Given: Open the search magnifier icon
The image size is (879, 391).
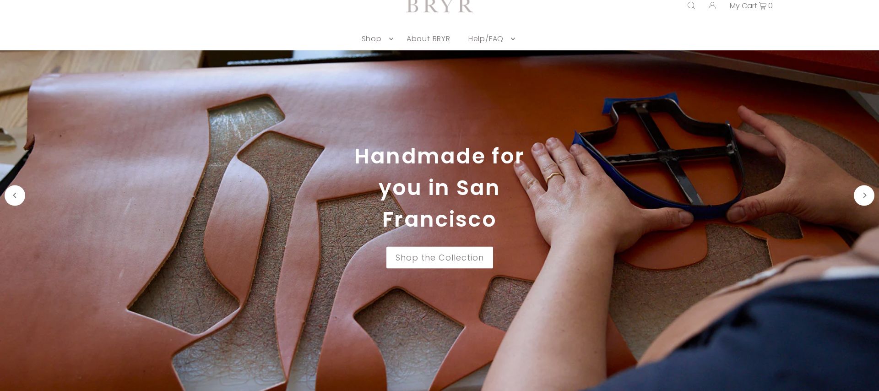Looking at the screenshot, I should pos(691,5).
